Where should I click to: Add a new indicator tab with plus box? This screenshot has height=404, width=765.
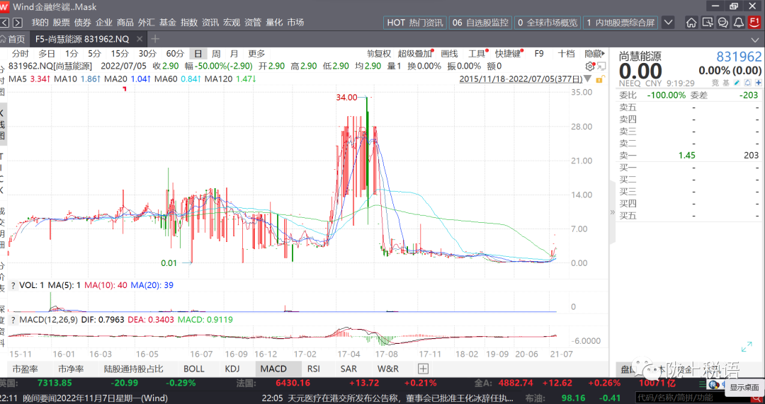tap(423, 369)
